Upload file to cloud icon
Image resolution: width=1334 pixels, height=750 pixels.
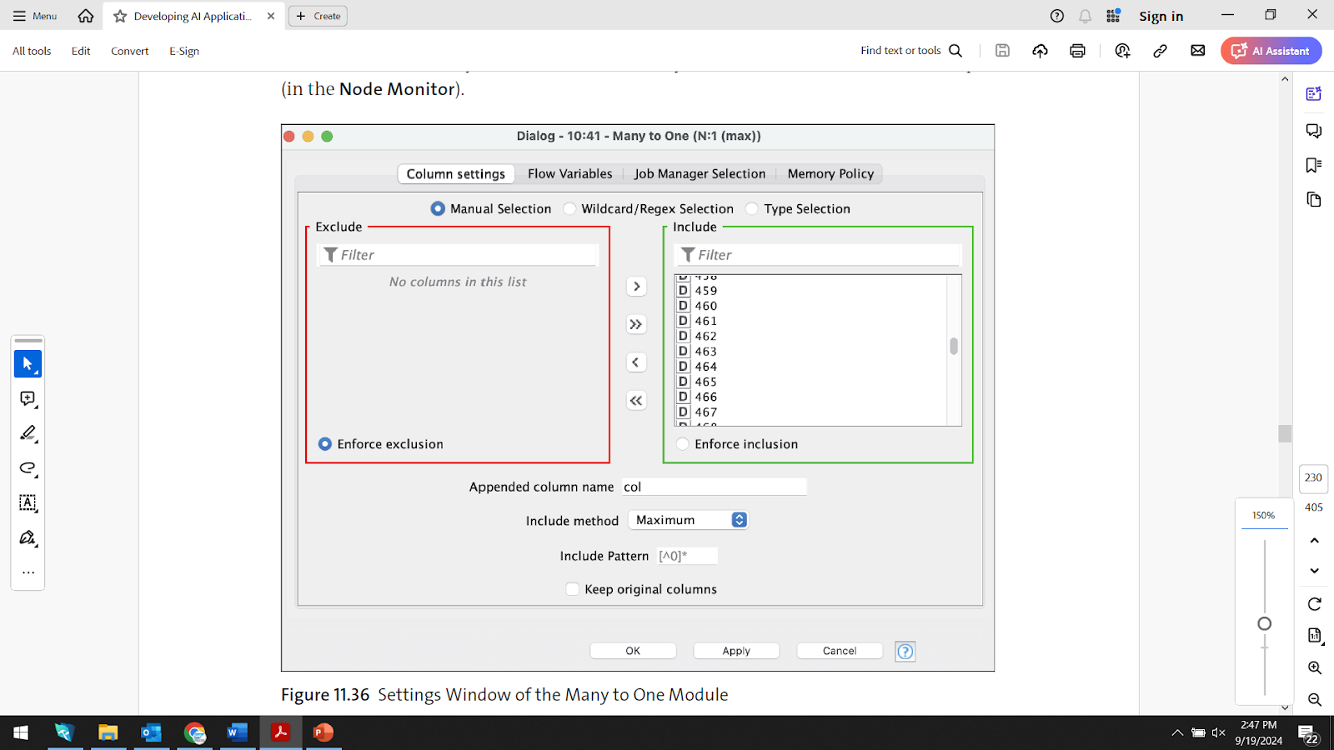[1040, 51]
